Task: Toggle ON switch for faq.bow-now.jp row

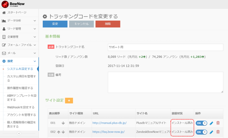Action: coord(201,132)
